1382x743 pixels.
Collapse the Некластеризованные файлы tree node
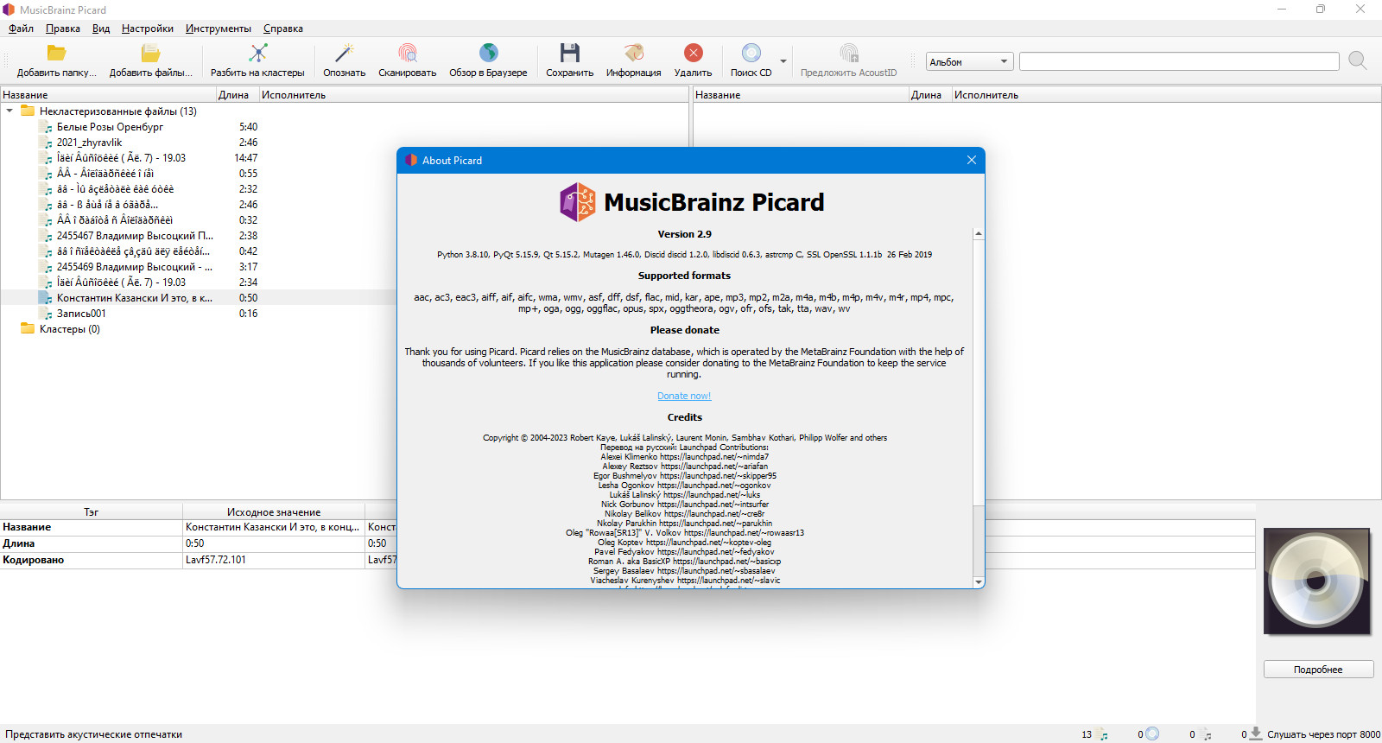coord(10,111)
